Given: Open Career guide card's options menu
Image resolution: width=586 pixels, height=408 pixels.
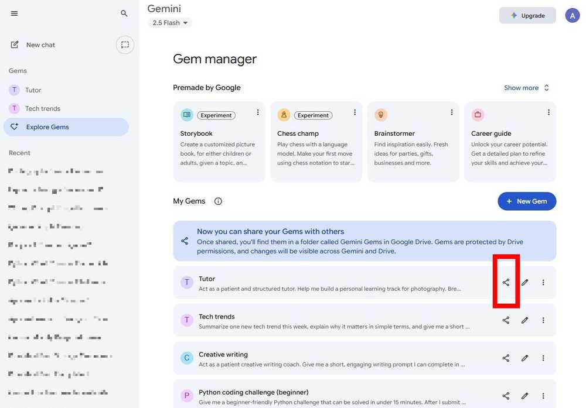Looking at the screenshot, I should [x=548, y=112].
